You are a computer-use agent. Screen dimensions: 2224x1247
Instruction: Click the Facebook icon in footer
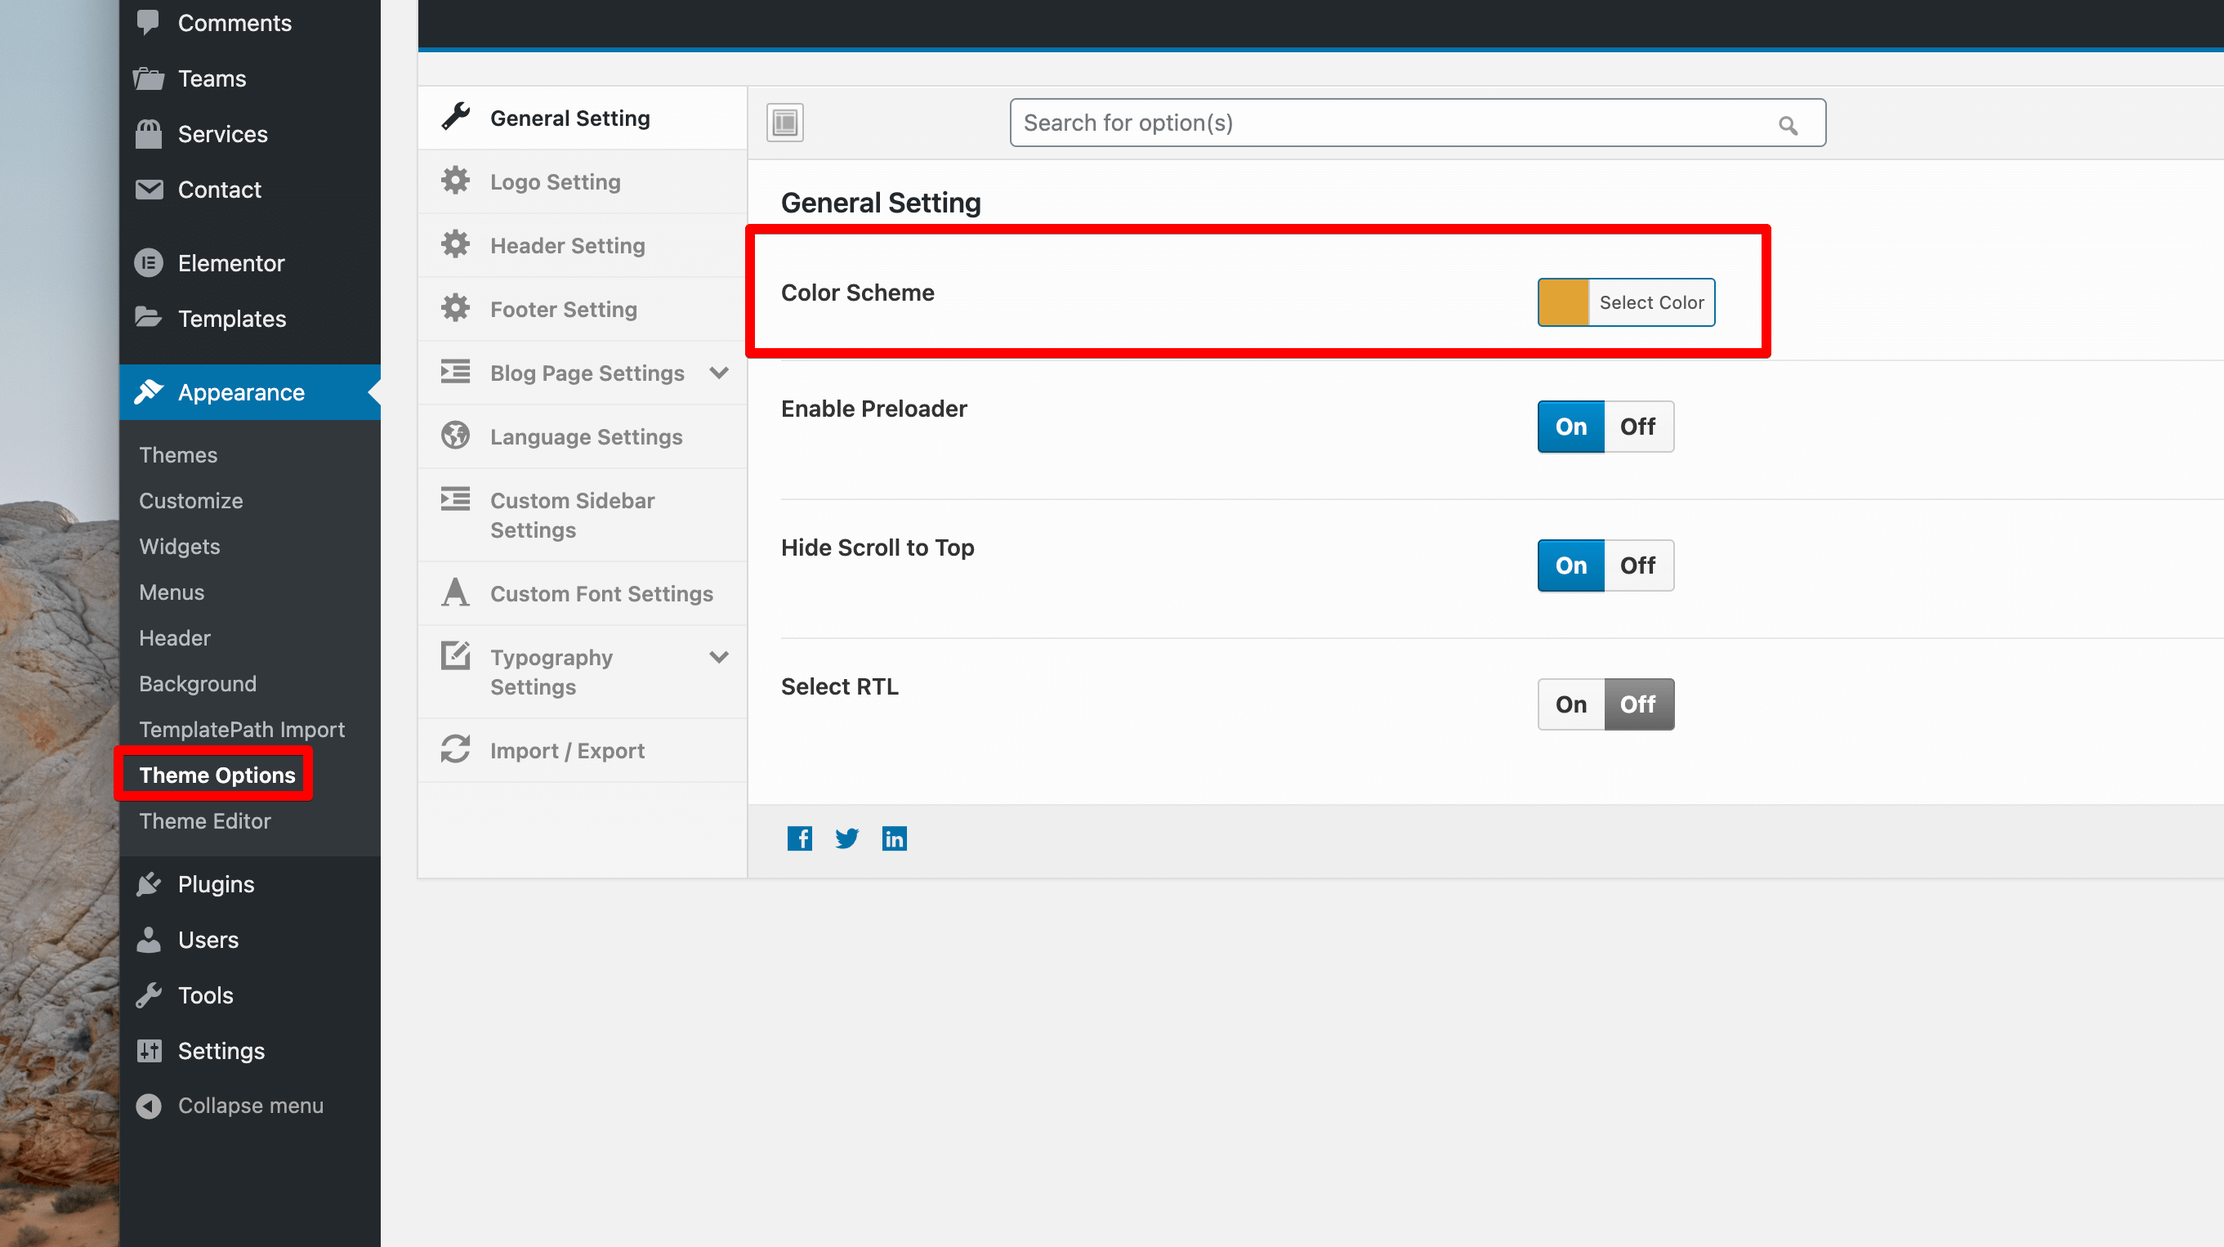tap(798, 838)
